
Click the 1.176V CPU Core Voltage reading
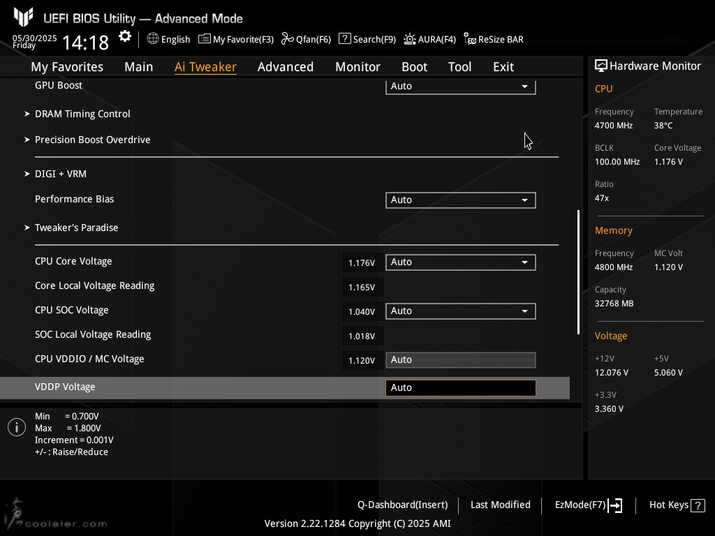(x=362, y=263)
